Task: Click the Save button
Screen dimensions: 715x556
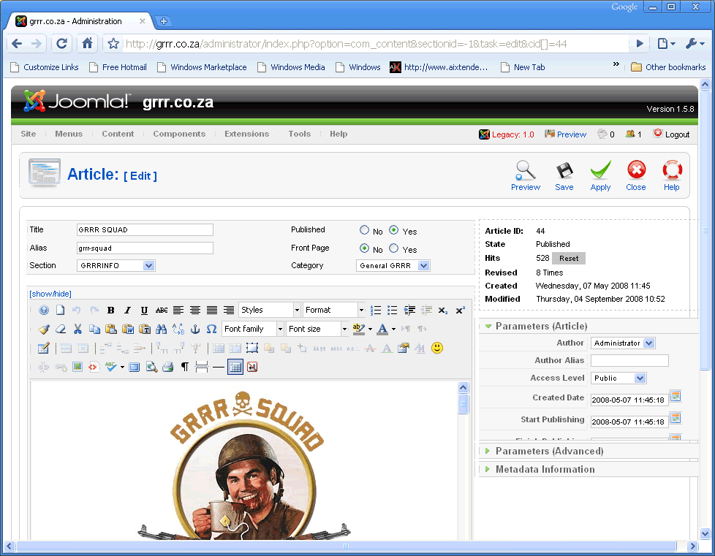Action: [x=564, y=176]
